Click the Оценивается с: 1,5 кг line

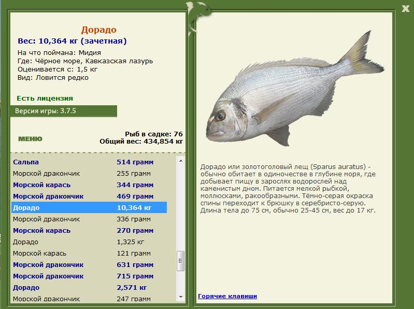[58, 69]
